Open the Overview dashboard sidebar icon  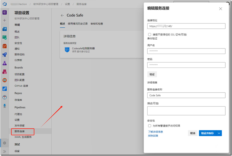(4, 29)
